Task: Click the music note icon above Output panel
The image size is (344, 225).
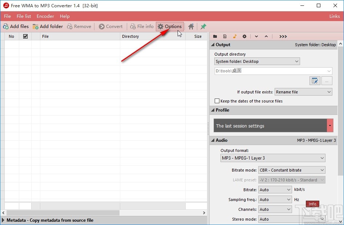Action: (x=235, y=36)
